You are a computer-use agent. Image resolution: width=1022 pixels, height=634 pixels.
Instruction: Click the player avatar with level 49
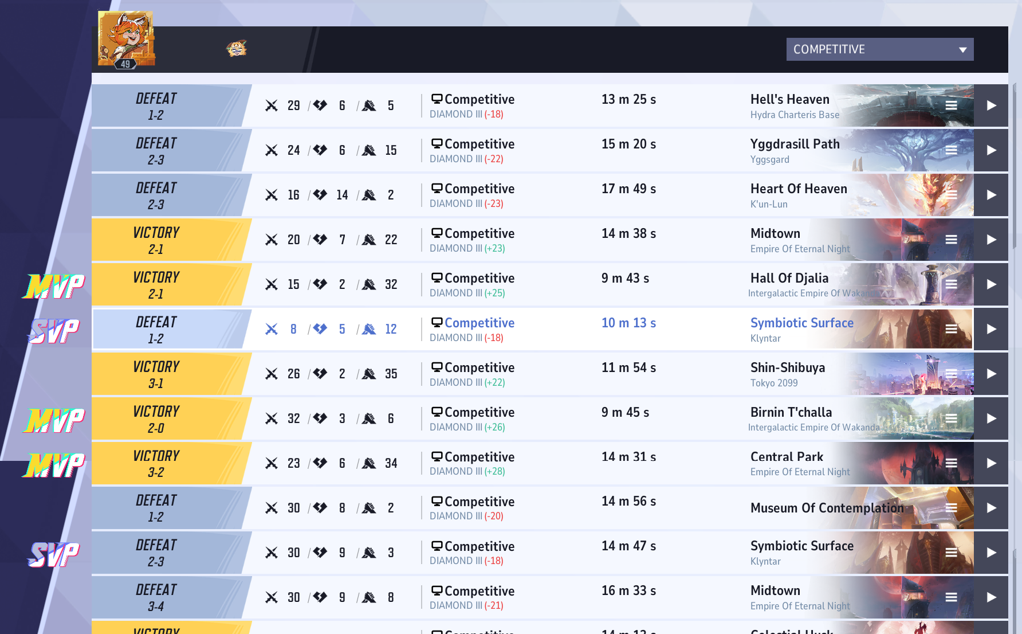126,40
